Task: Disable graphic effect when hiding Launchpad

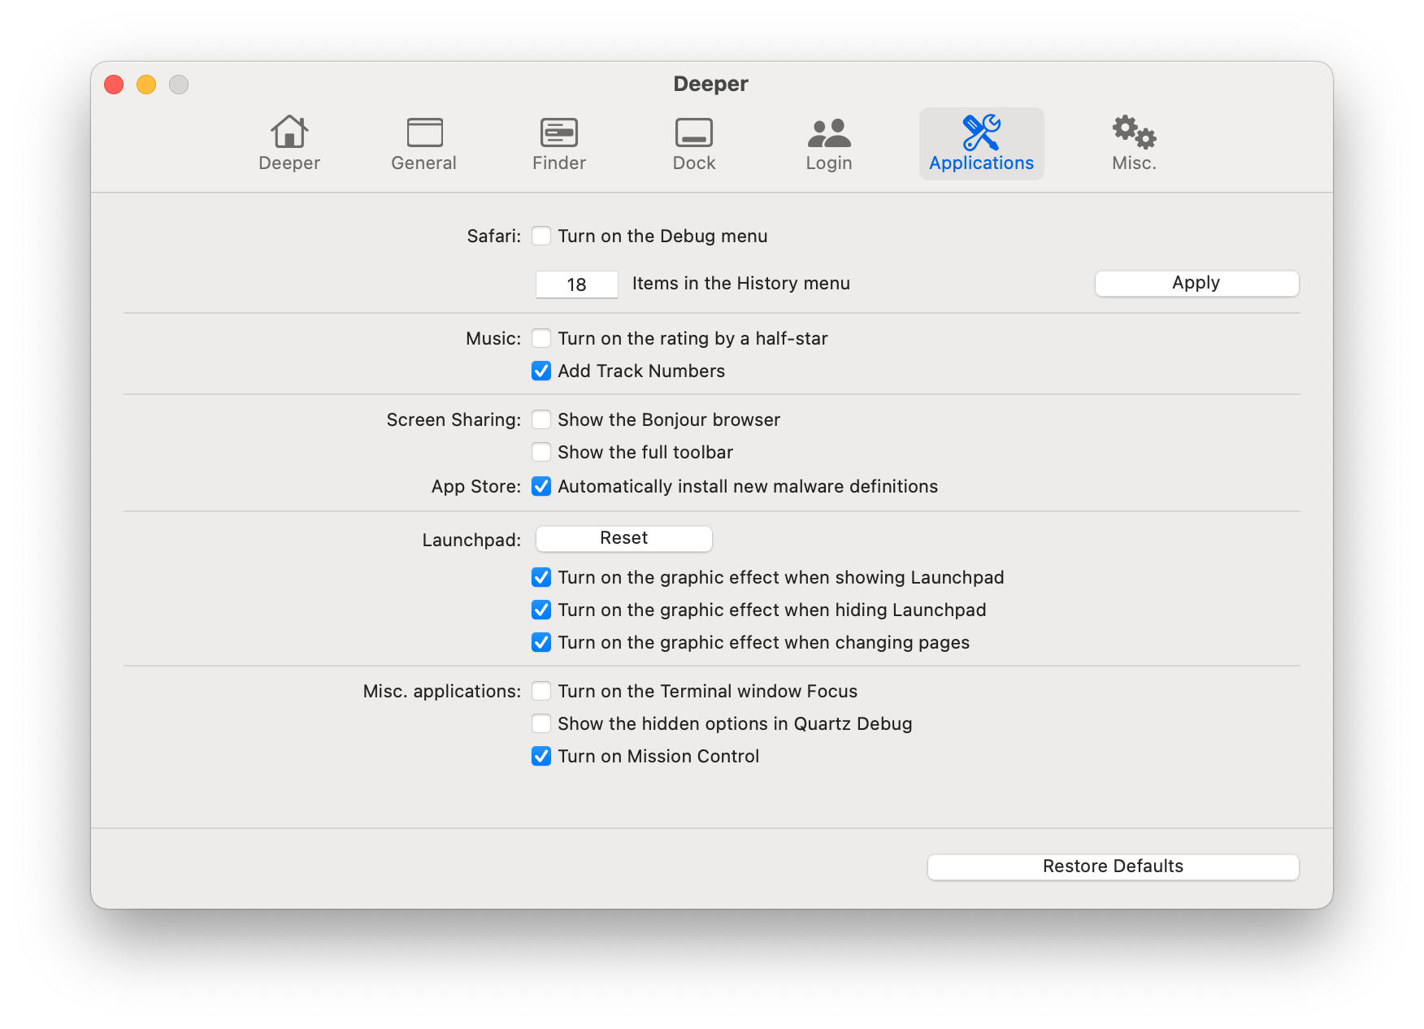Action: pos(541,610)
